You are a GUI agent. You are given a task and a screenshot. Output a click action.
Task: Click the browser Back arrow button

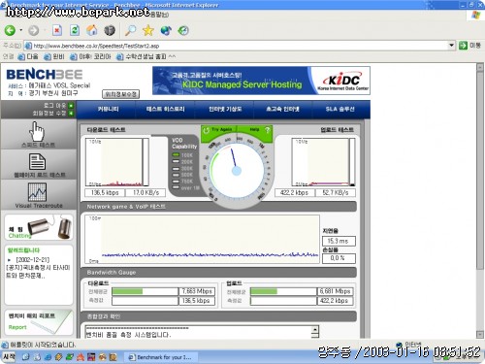pos(10,31)
